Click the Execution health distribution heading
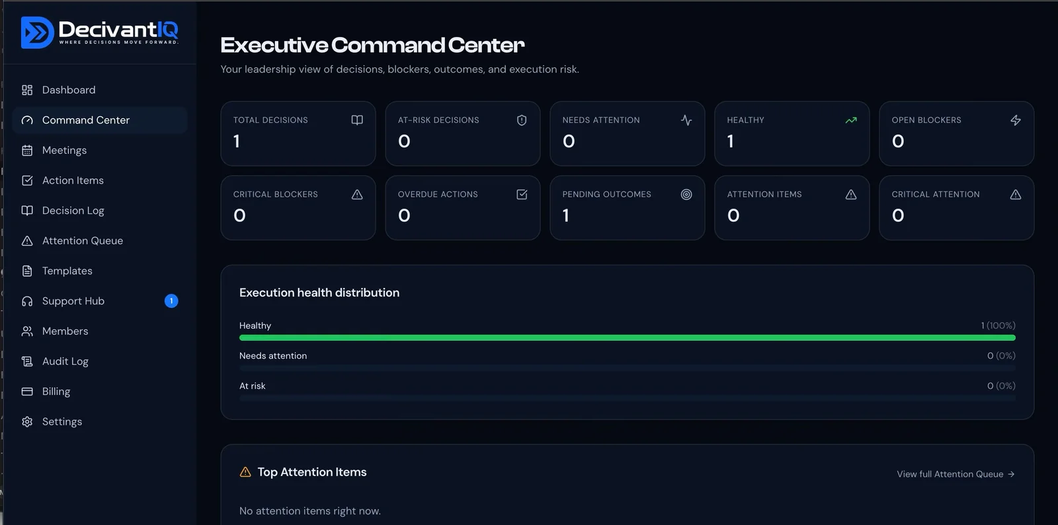This screenshot has width=1058, height=525. (x=319, y=293)
